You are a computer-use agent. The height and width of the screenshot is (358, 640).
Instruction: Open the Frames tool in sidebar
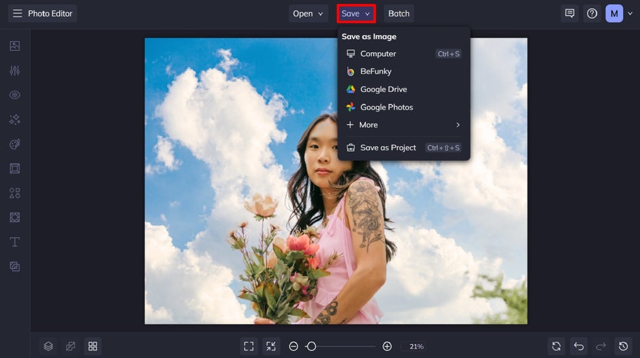(x=15, y=169)
